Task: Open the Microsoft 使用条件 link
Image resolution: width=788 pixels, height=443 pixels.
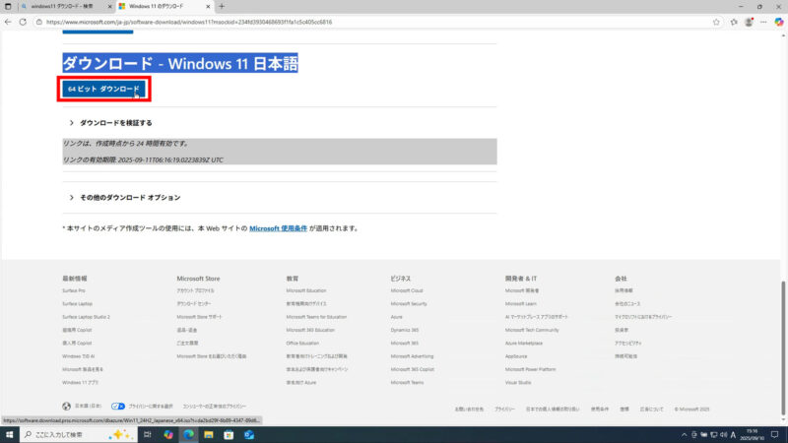Action: tap(278, 227)
